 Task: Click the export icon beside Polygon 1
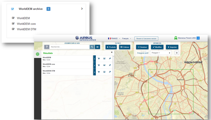coord(177,53)
